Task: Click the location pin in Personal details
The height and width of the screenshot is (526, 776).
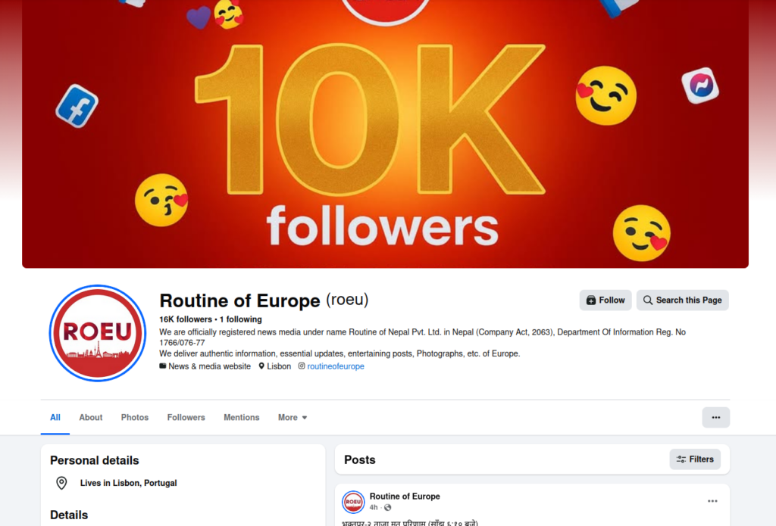Action: [x=61, y=483]
